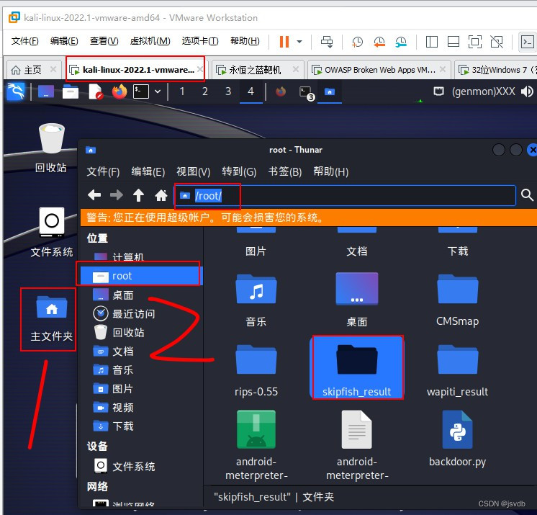Switch to the 32位Windows 7 tab
Viewport: 537px width, 515px height.
click(x=497, y=71)
